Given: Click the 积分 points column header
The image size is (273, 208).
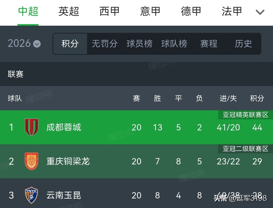Looking at the screenshot, I should pos(257,98).
